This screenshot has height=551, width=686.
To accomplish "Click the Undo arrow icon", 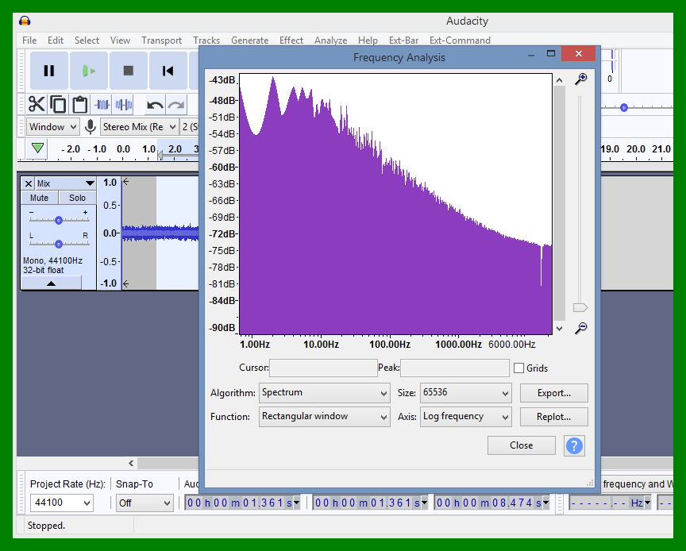I will point(155,105).
